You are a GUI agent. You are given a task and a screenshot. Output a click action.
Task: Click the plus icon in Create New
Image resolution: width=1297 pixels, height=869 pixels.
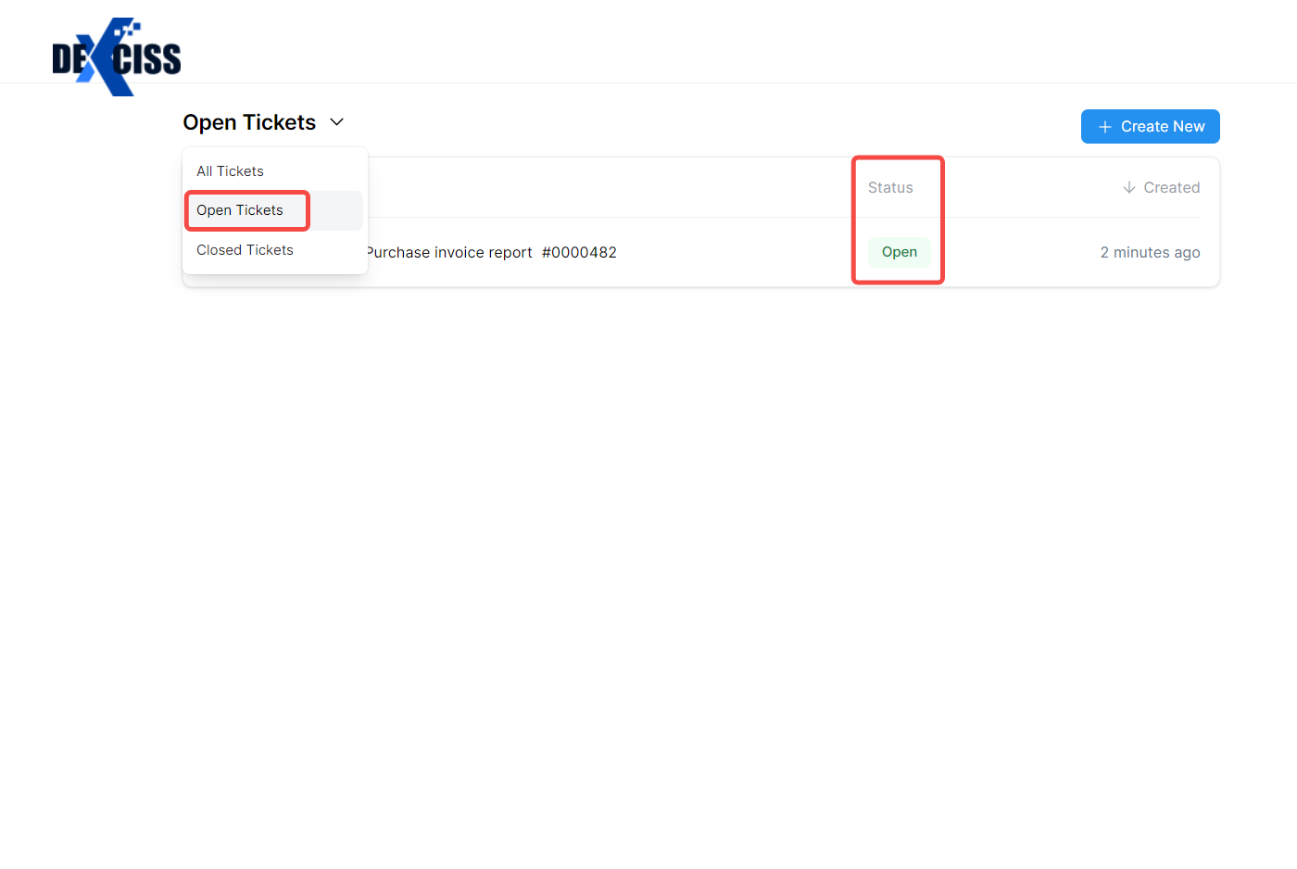[1104, 127]
